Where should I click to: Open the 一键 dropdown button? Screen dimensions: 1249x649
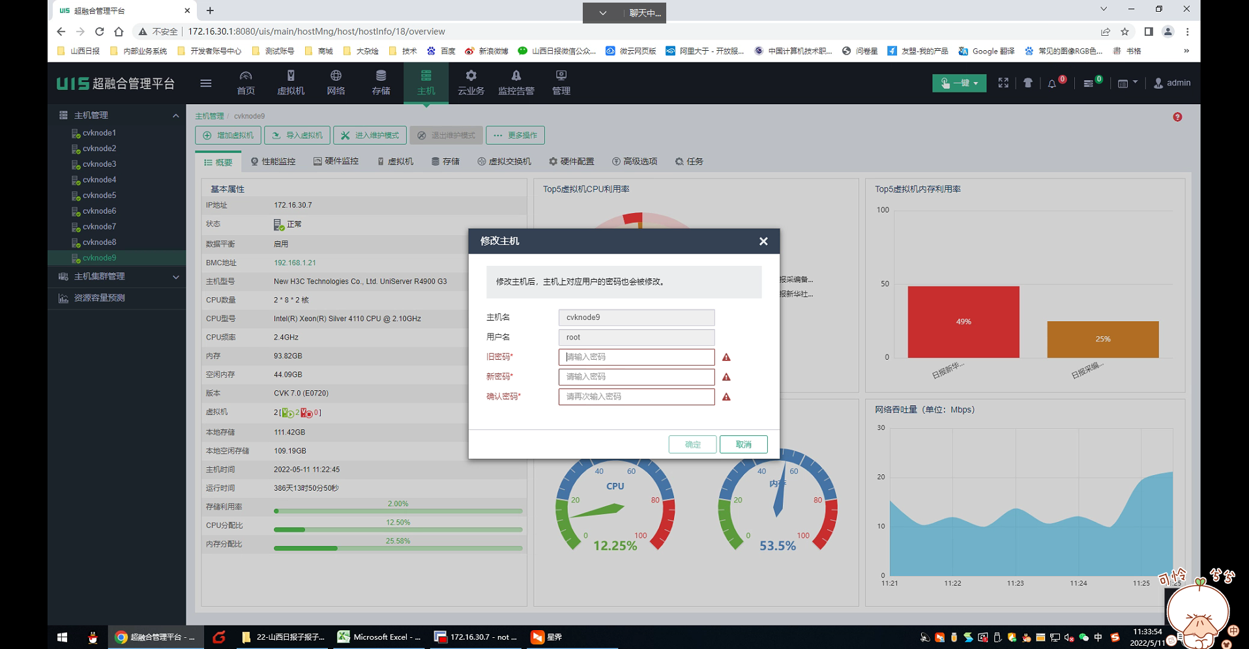tap(959, 83)
